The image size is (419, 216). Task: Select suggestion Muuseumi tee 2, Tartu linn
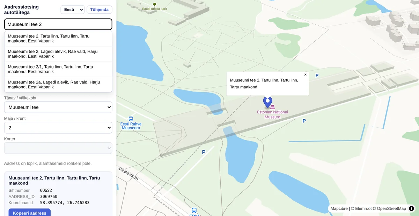[58, 39]
